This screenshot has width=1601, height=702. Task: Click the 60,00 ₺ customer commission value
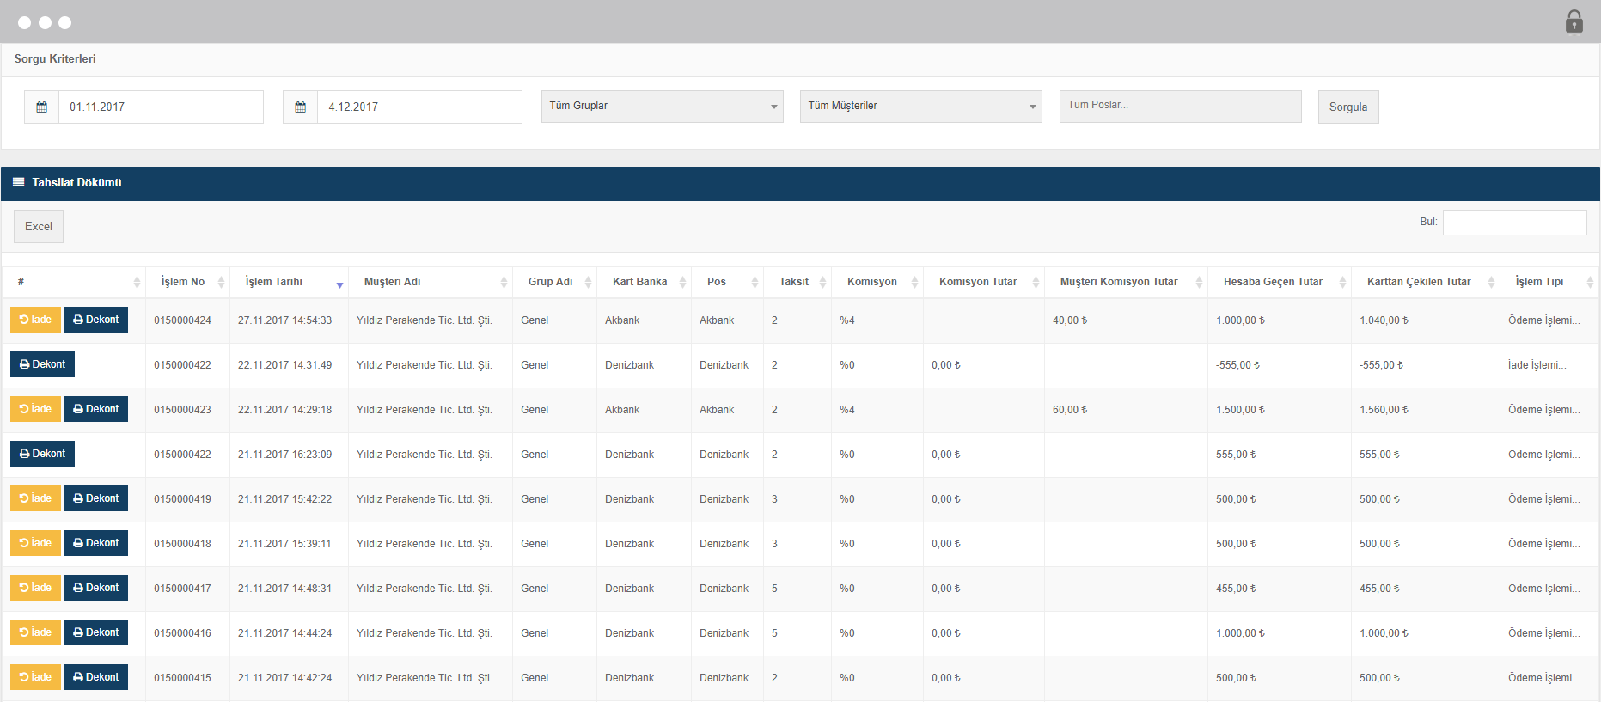pyautogui.click(x=1070, y=410)
